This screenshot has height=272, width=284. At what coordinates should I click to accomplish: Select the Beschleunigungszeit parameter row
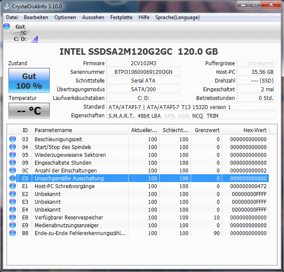tap(138, 139)
